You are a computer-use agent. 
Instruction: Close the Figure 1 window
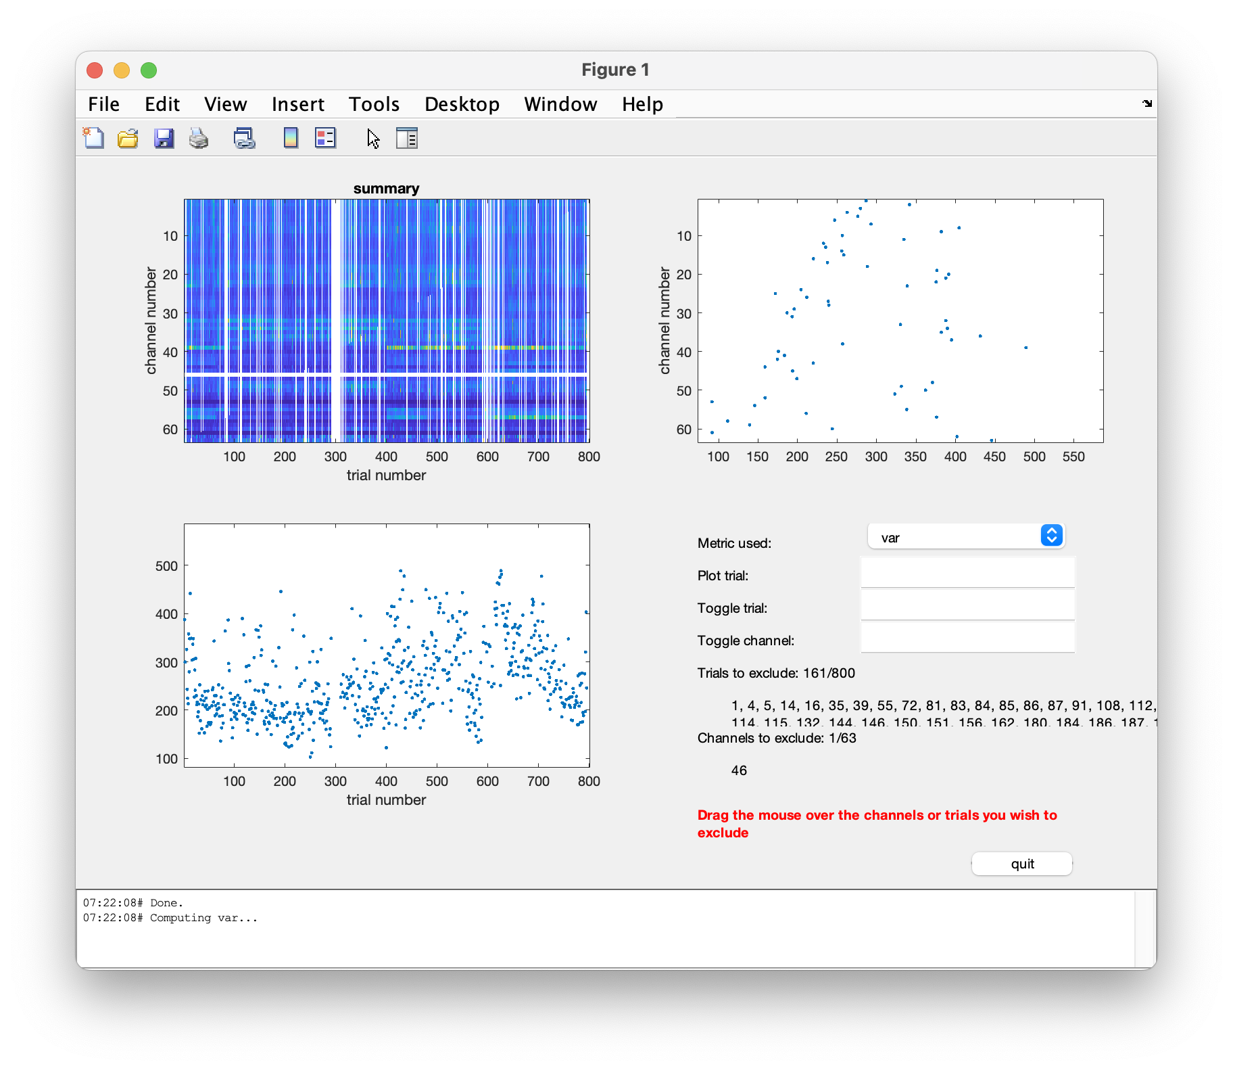point(95,70)
